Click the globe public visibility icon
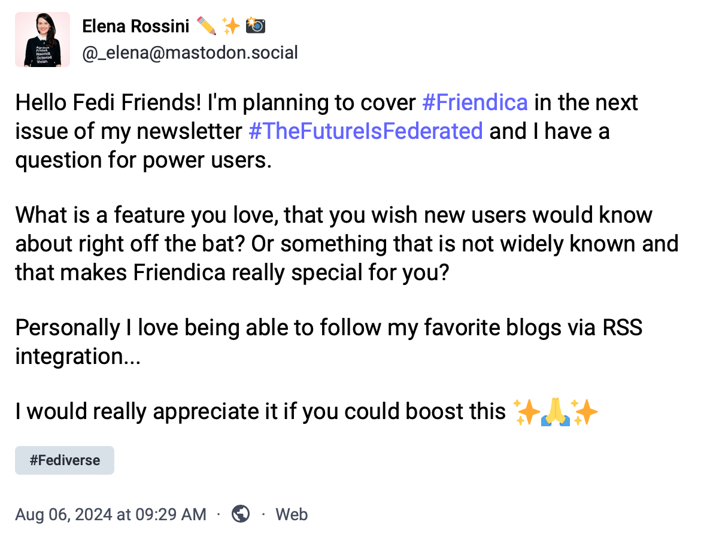Screen dimensions: 710x534 tap(241, 514)
